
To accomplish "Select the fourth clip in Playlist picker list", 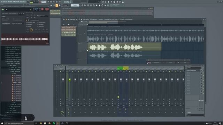I will (x=68, y=35).
